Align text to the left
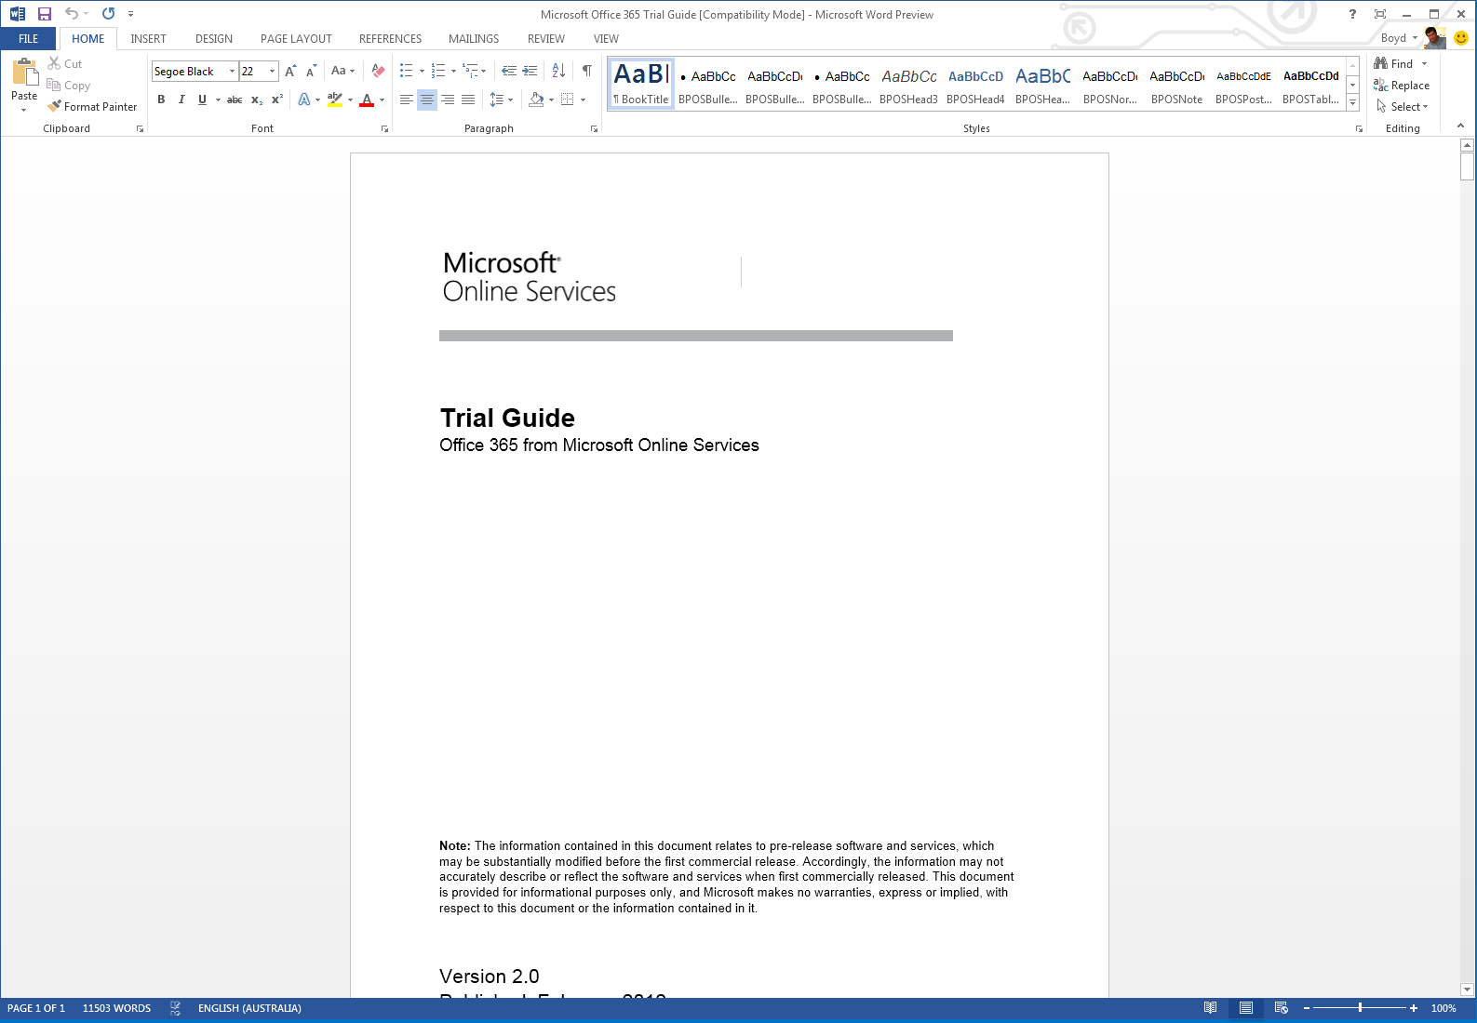This screenshot has width=1477, height=1023. pos(407,100)
